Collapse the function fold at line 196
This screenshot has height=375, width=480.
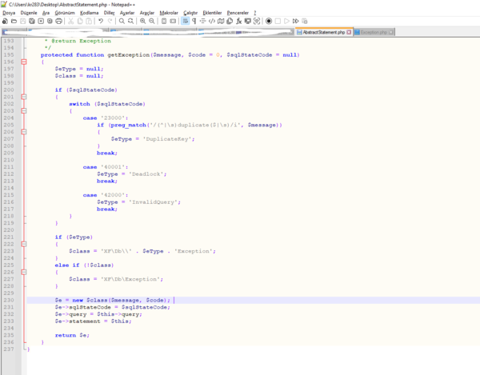(24, 62)
